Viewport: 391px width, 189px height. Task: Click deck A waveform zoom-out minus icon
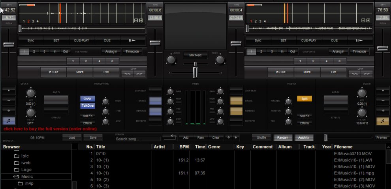(136, 20)
